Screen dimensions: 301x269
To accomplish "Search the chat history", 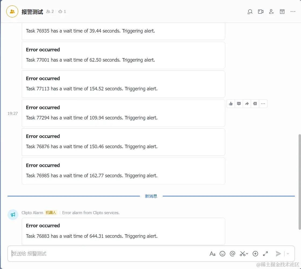I will point(250,12).
